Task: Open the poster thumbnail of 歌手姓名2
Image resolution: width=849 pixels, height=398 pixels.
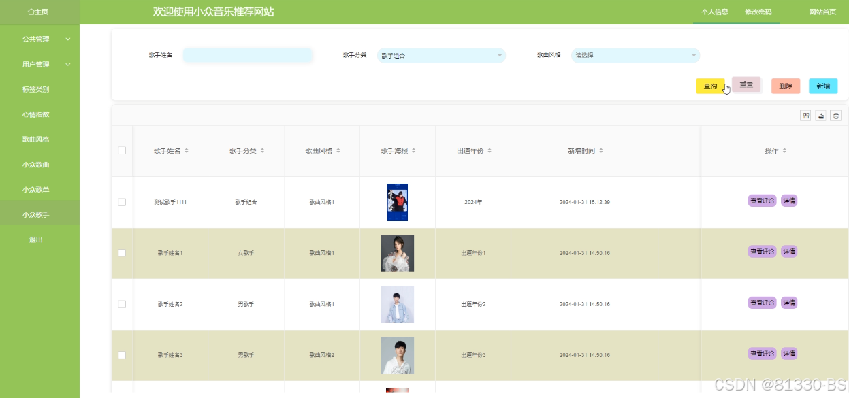Action: coord(398,304)
